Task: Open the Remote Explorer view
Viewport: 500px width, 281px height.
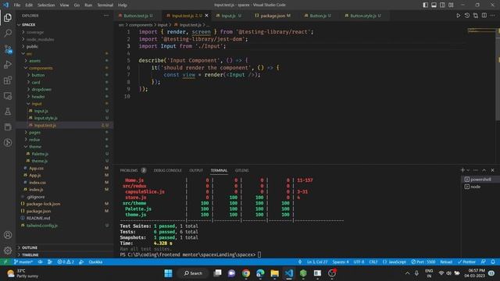Action: pos(8,96)
